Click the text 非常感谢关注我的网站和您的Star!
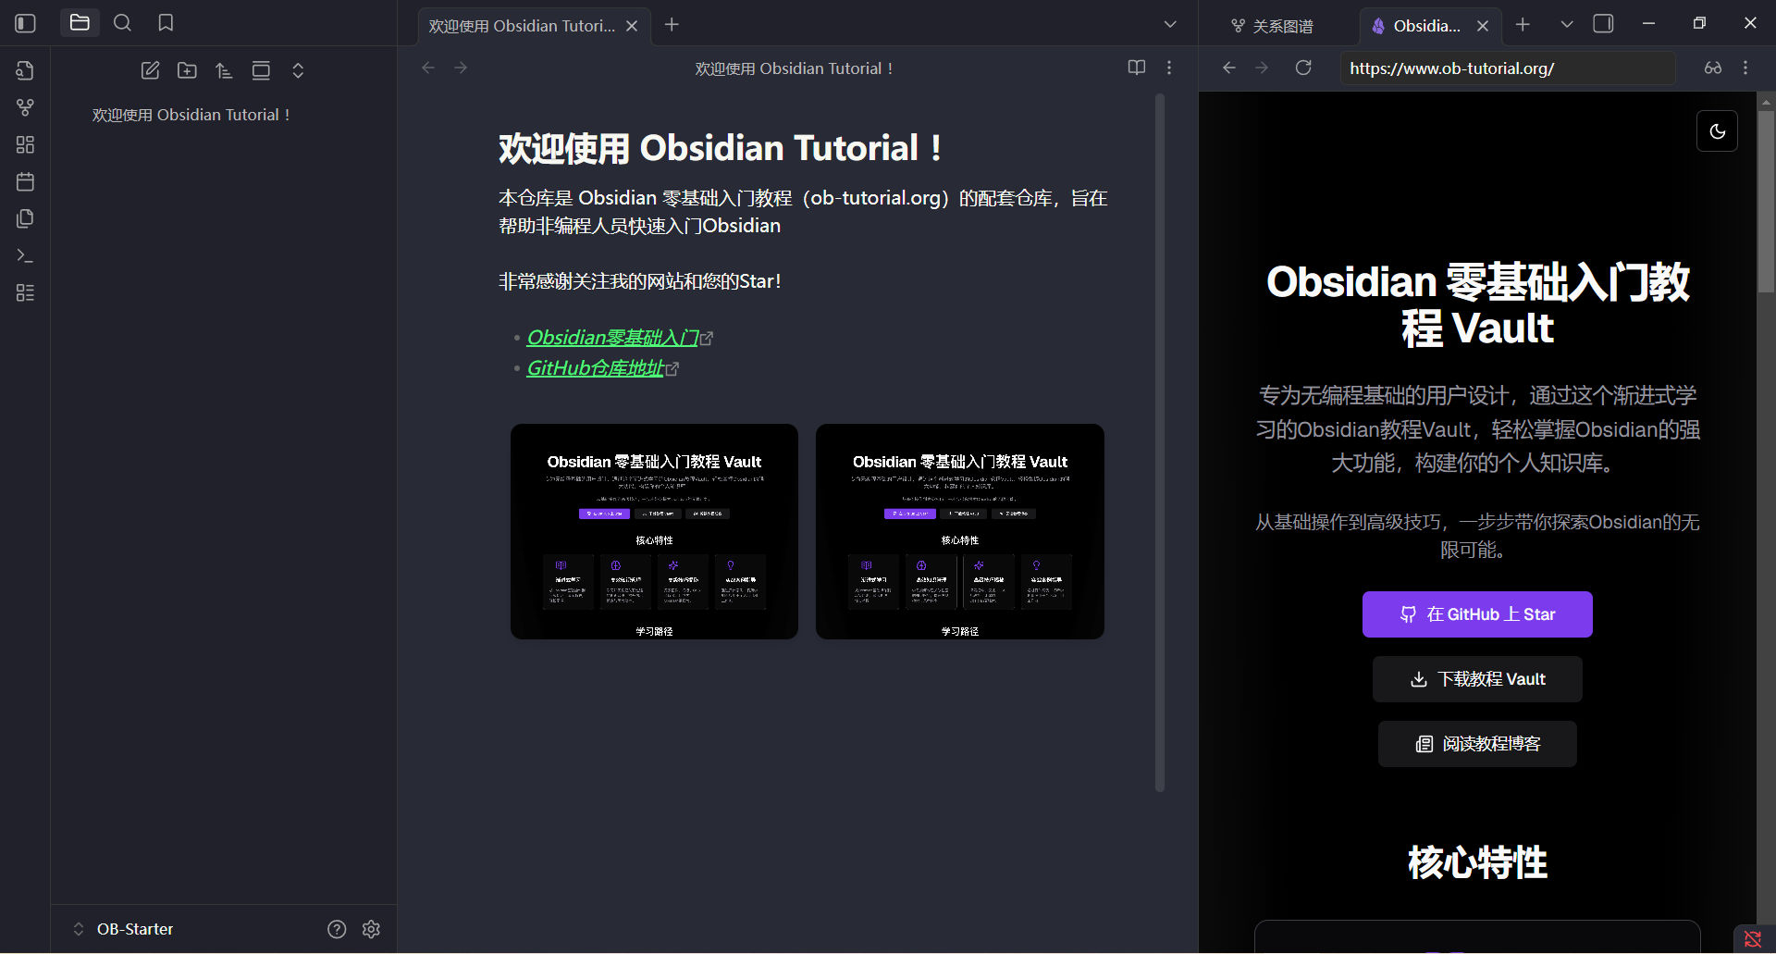The height and width of the screenshot is (954, 1776). tap(640, 281)
